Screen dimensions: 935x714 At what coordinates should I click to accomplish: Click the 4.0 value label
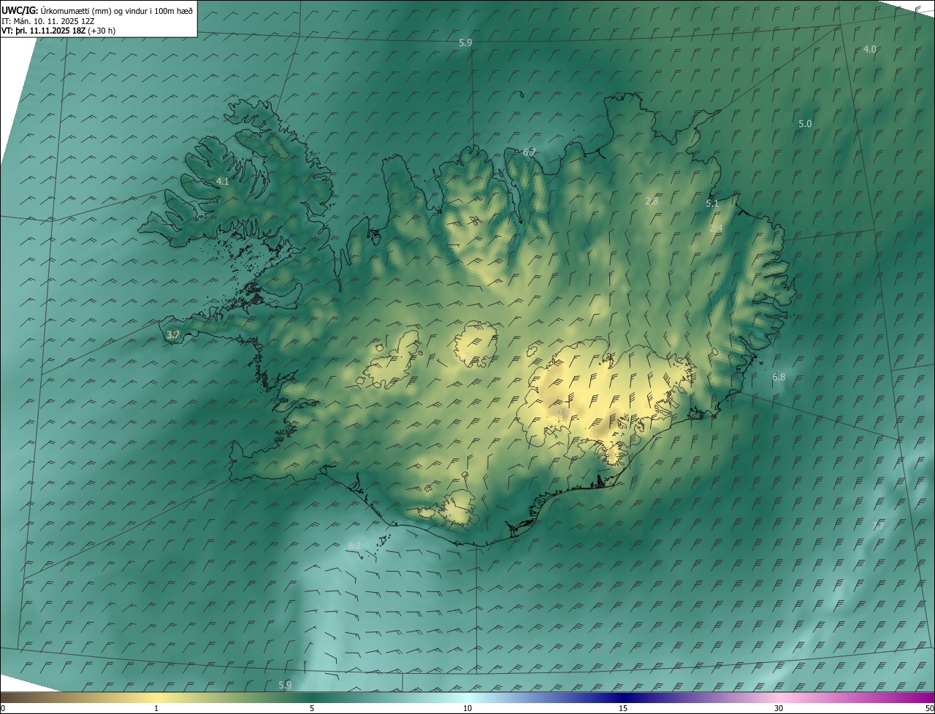point(869,49)
